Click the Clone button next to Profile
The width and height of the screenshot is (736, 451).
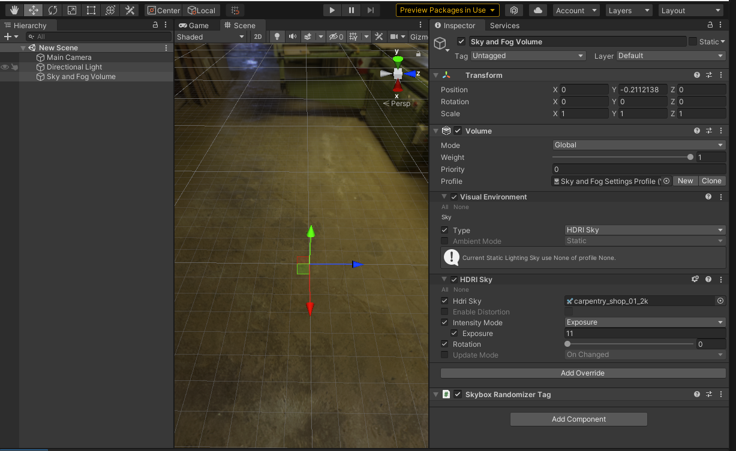[711, 180]
